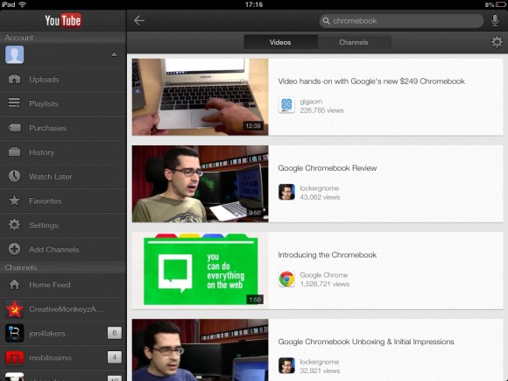Image resolution: width=508 pixels, height=381 pixels.
Task: Tap lockergnome avatar on Chromebook Review
Action: click(286, 192)
